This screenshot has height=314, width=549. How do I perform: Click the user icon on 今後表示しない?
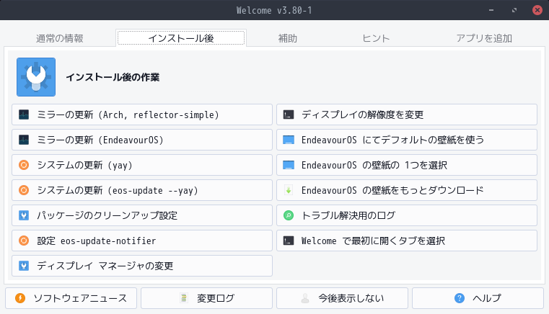click(305, 298)
